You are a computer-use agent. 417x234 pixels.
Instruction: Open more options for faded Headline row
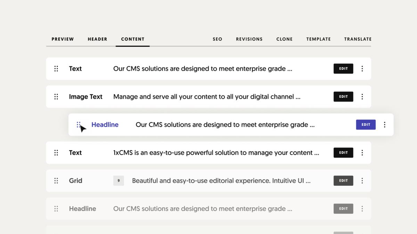pos(362,209)
